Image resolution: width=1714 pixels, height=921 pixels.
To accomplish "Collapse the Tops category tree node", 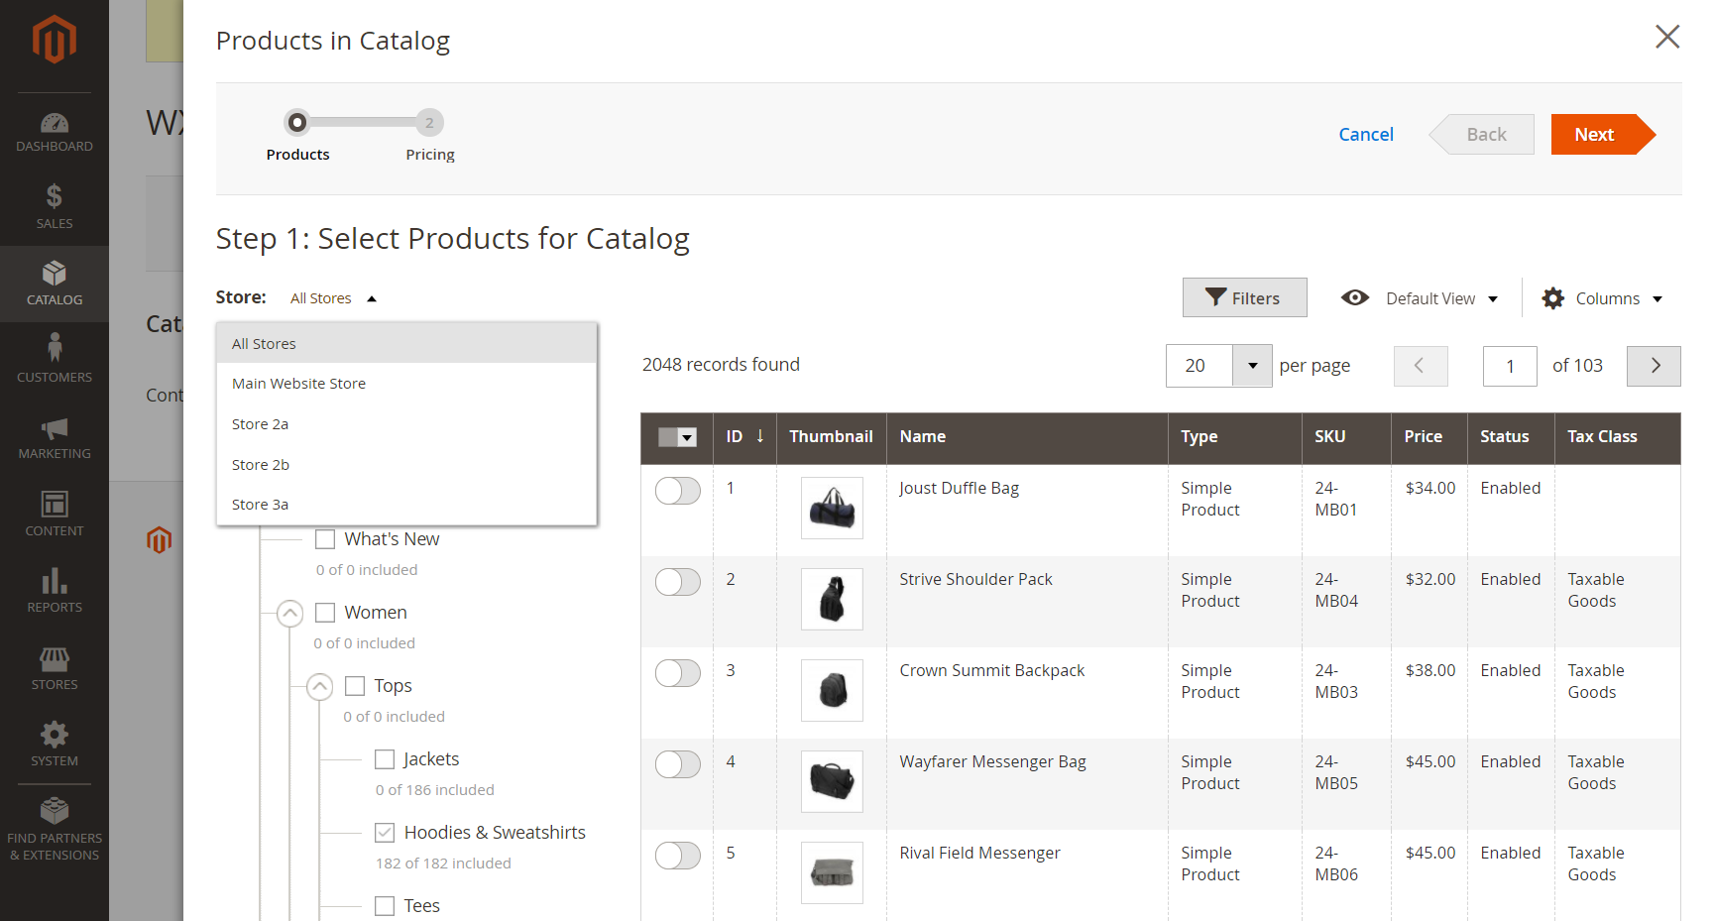I will (319, 686).
